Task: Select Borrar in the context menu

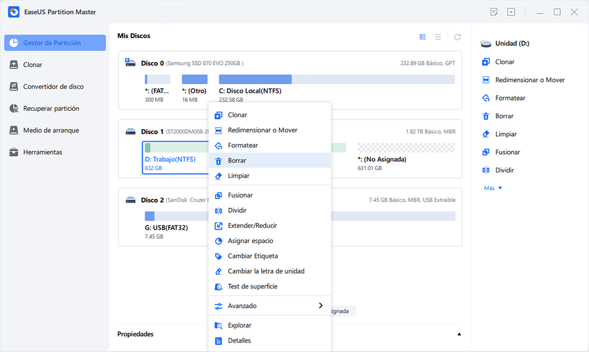Action: click(270, 160)
